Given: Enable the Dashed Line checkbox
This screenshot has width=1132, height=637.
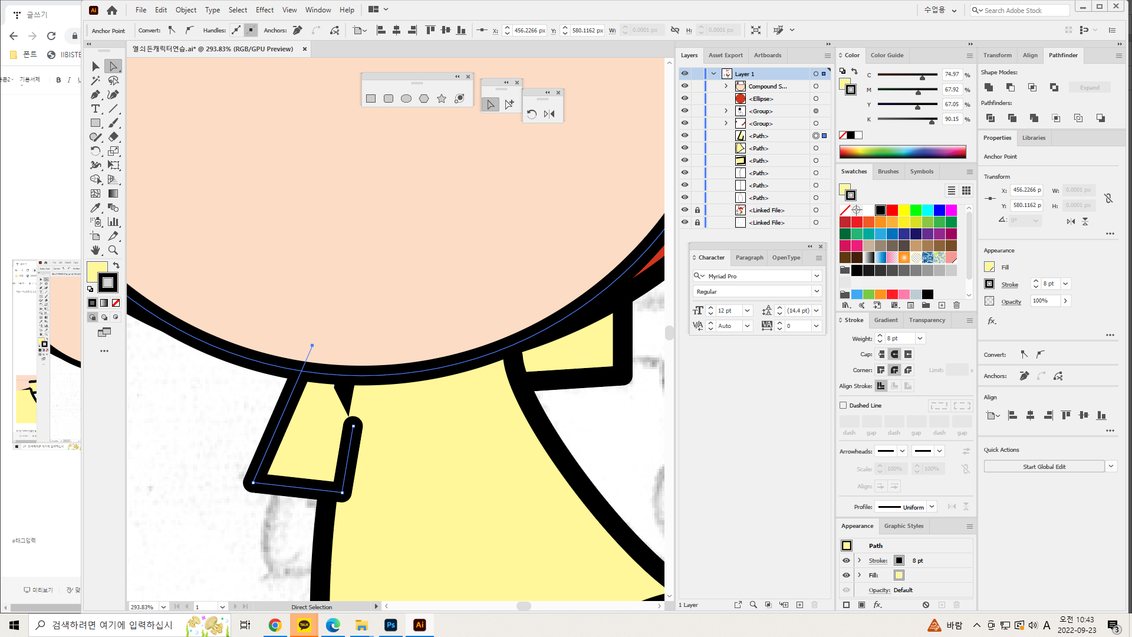Looking at the screenshot, I should (x=843, y=405).
